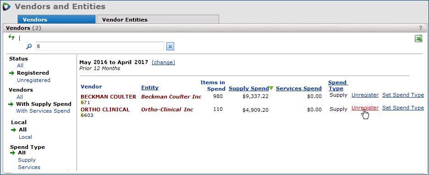Switch to the Vendor Entities tab
This screenshot has width=429, height=175.
coord(158,19)
